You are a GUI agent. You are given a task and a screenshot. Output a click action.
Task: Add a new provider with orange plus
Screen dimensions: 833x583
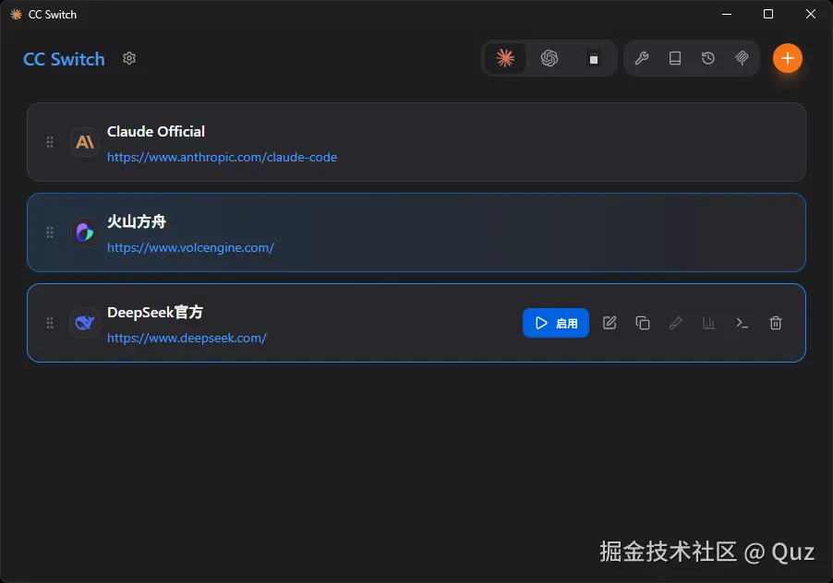pos(788,58)
